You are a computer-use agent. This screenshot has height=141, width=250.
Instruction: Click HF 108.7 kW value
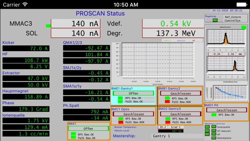[26, 60]
